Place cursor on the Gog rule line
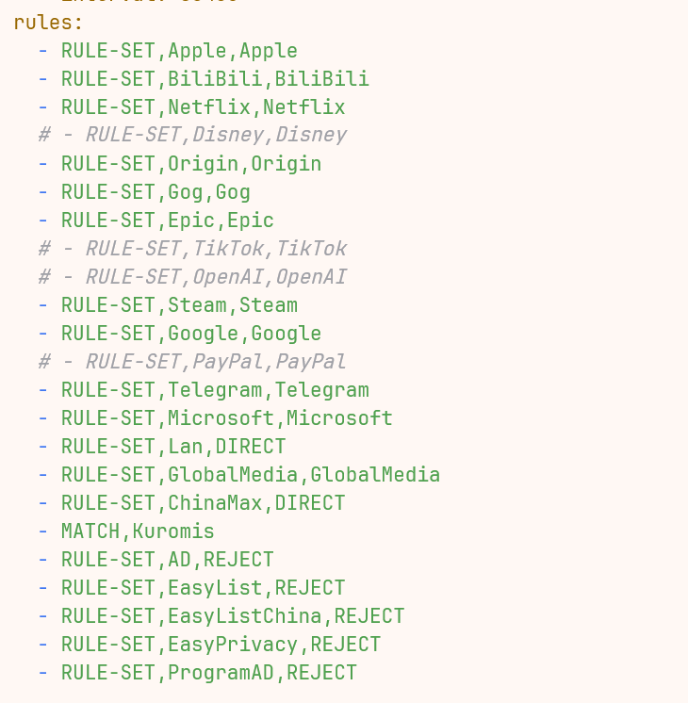 click(144, 192)
